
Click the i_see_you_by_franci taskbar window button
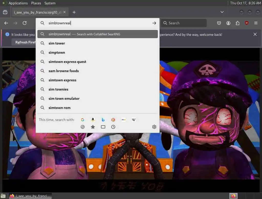point(30,196)
